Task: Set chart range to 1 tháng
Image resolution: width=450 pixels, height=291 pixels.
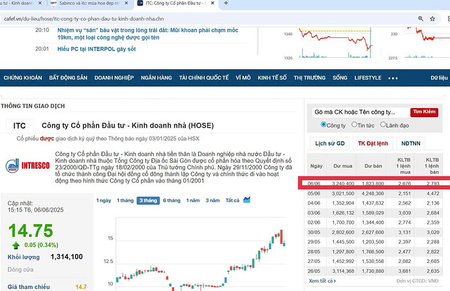Action: coord(125,201)
